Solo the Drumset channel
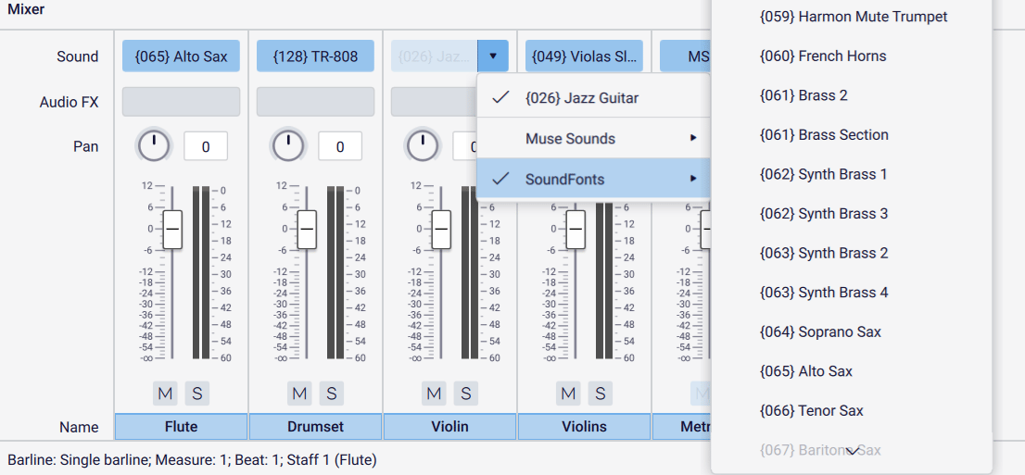This screenshot has height=475, width=1025. tap(332, 394)
